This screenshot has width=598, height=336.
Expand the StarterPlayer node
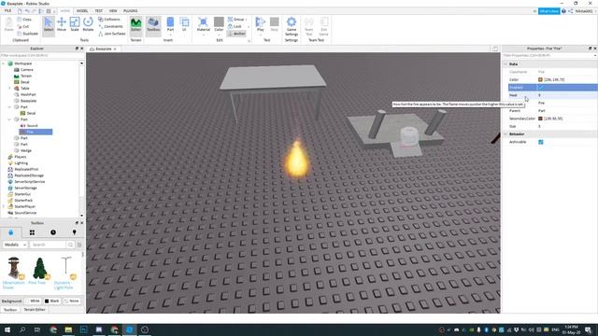click(x=4, y=206)
